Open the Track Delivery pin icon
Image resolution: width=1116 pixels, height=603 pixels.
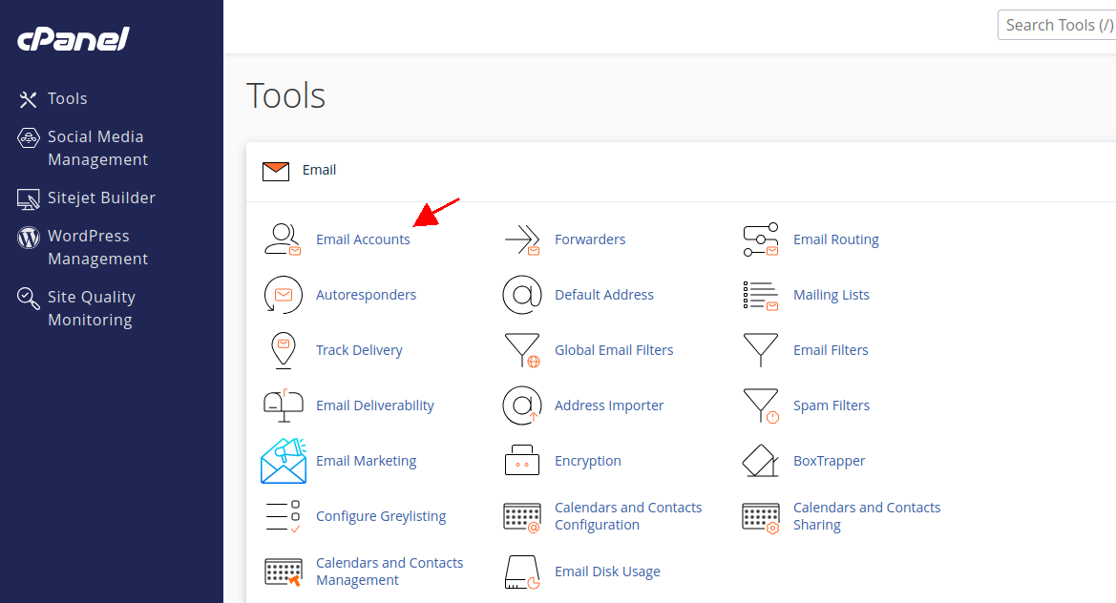pos(283,350)
